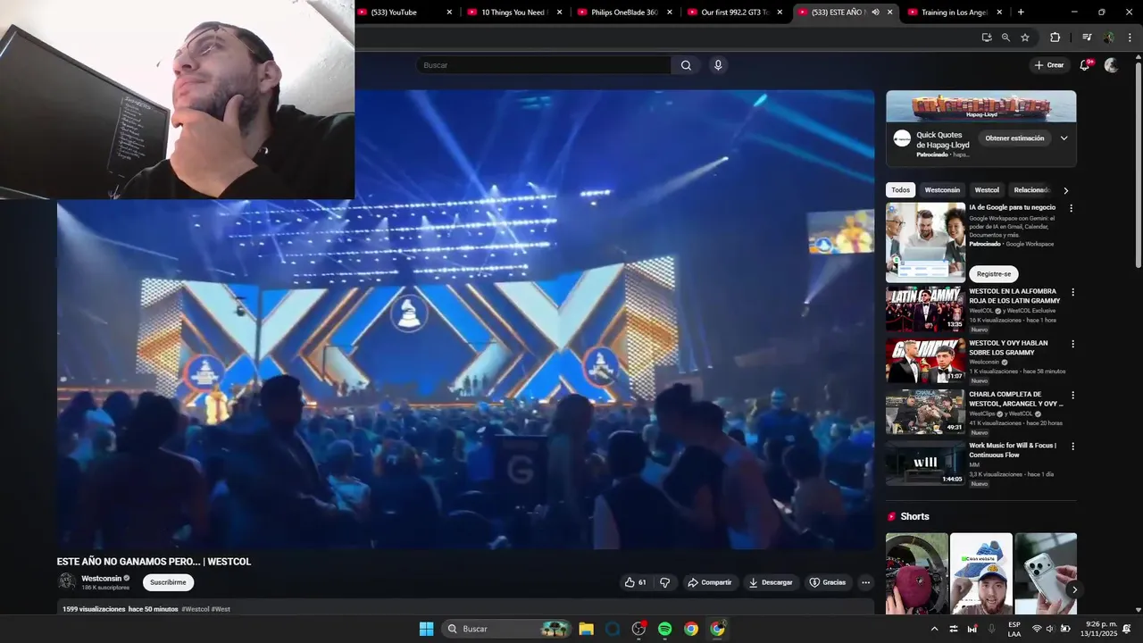Viewport: 1143px width, 643px height.
Task: Open the browser extensions puzzle icon
Action: click(1055, 38)
